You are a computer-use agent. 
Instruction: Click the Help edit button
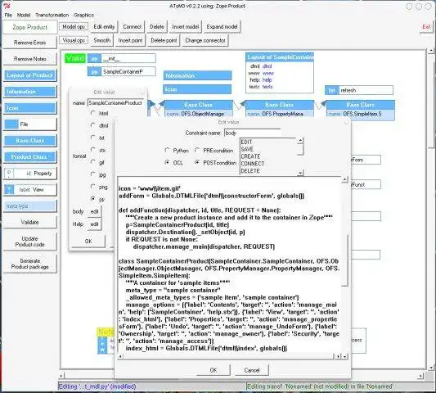coord(95,224)
